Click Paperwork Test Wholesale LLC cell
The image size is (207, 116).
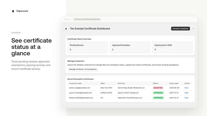click(130, 98)
